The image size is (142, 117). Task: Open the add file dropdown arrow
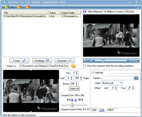(x=12, y=7)
